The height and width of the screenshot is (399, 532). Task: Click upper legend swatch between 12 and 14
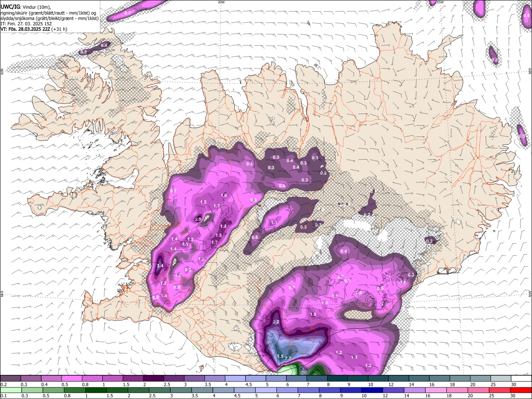click(x=398, y=378)
